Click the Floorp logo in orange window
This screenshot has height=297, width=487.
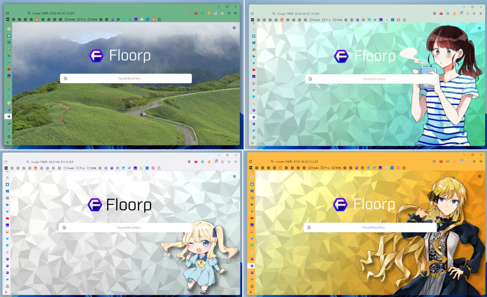click(364, 204)
